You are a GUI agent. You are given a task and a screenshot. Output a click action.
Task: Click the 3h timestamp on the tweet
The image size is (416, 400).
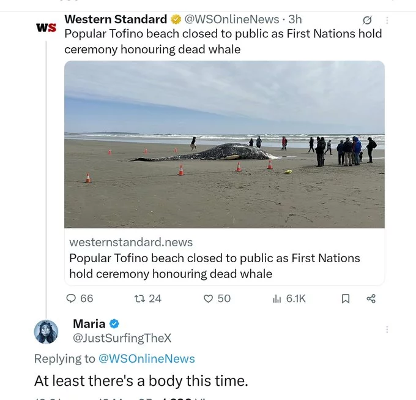tap(295, 19)
